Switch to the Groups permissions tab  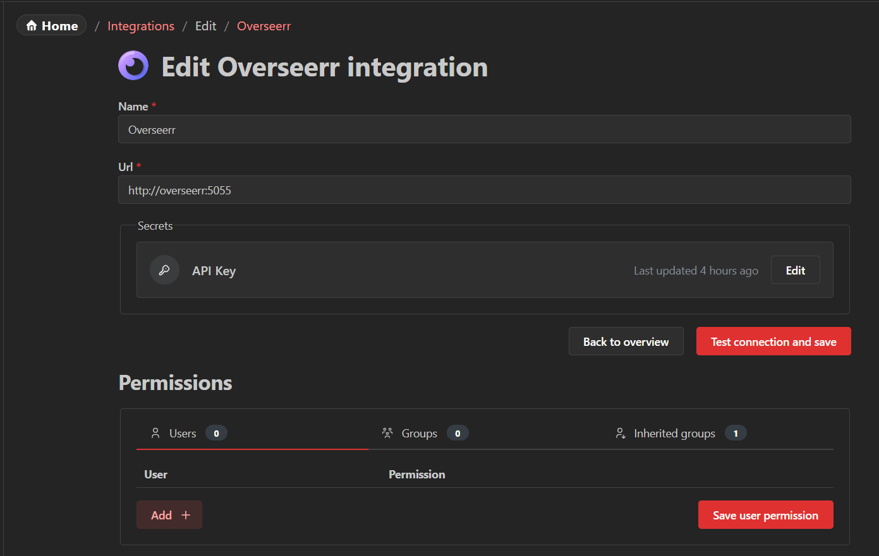click(485, 434)
